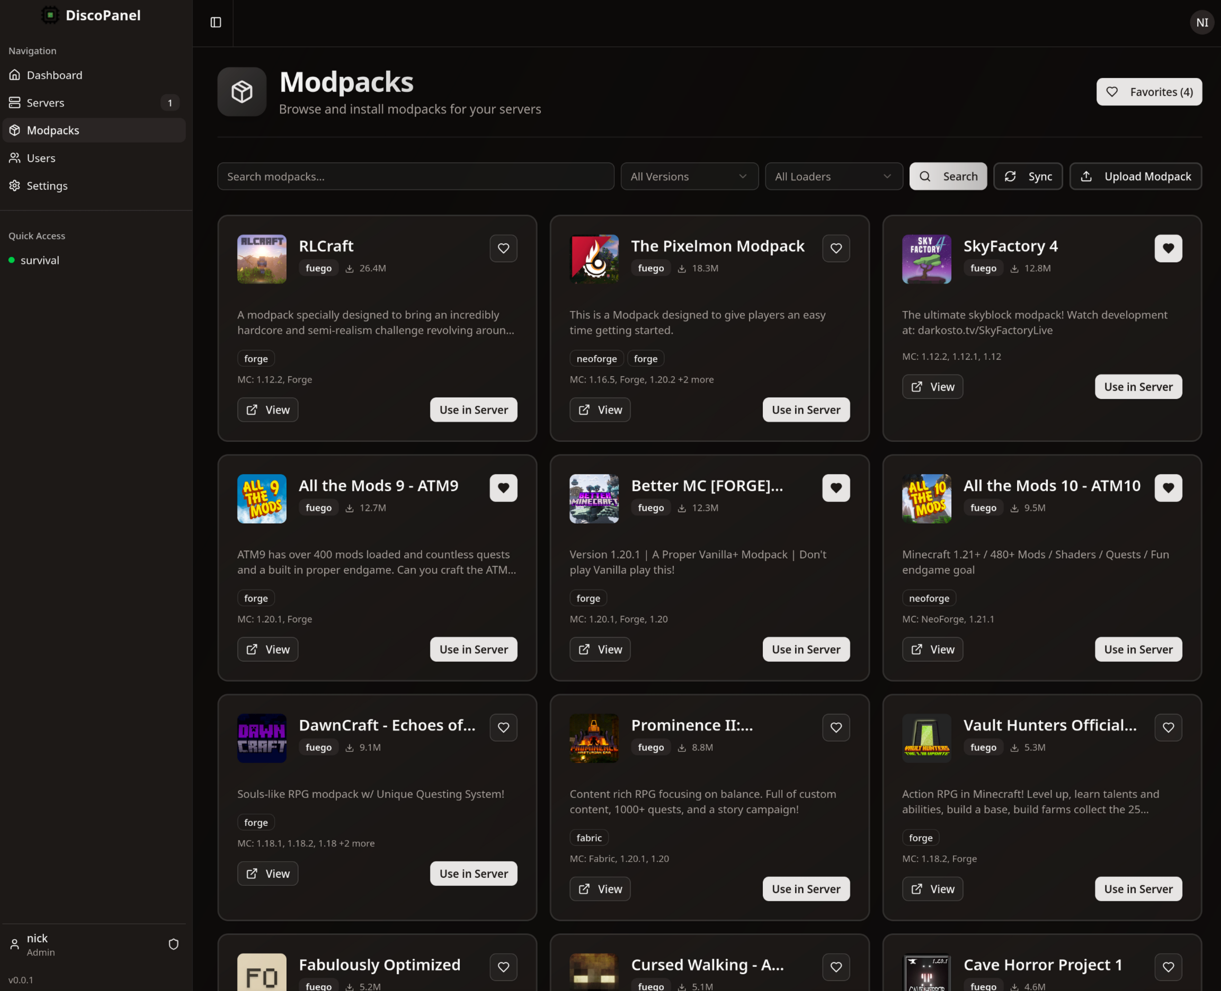Viewport: 1221px width, 991px height.
Task: Use All the Mods 9 in Server
Action: point(473,649)
